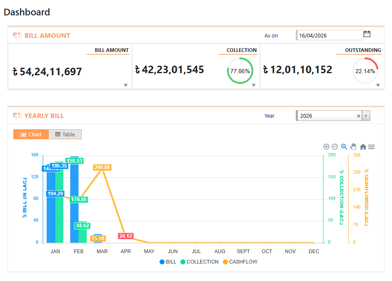Reset chart zoom with home icon

pos(363,147)
